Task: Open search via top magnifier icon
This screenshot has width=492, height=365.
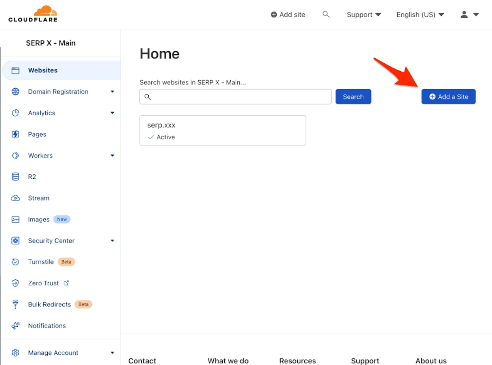Action: [326, 15]
